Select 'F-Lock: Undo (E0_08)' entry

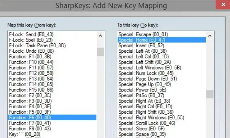point(52,51)
